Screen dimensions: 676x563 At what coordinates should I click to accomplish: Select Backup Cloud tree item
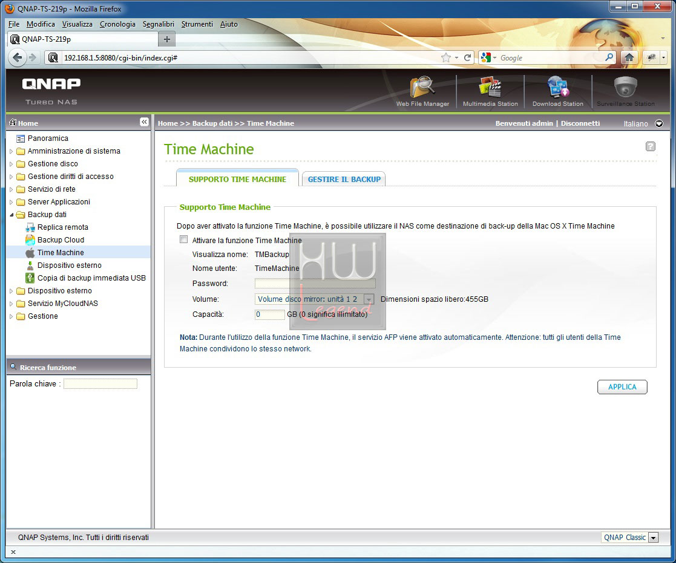(61, 240)
